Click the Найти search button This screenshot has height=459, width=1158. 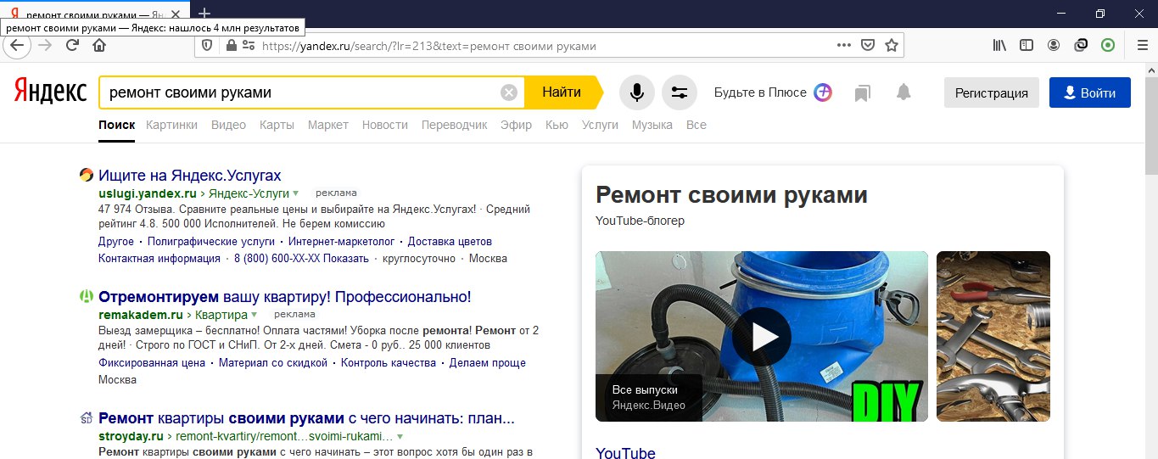562,92
